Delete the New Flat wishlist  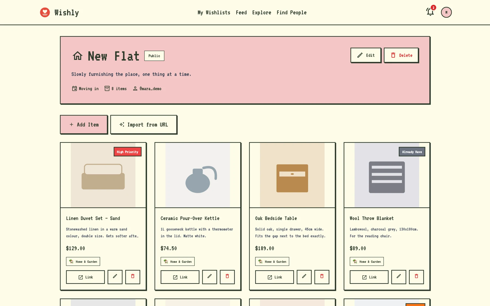(x=401, y=55)
